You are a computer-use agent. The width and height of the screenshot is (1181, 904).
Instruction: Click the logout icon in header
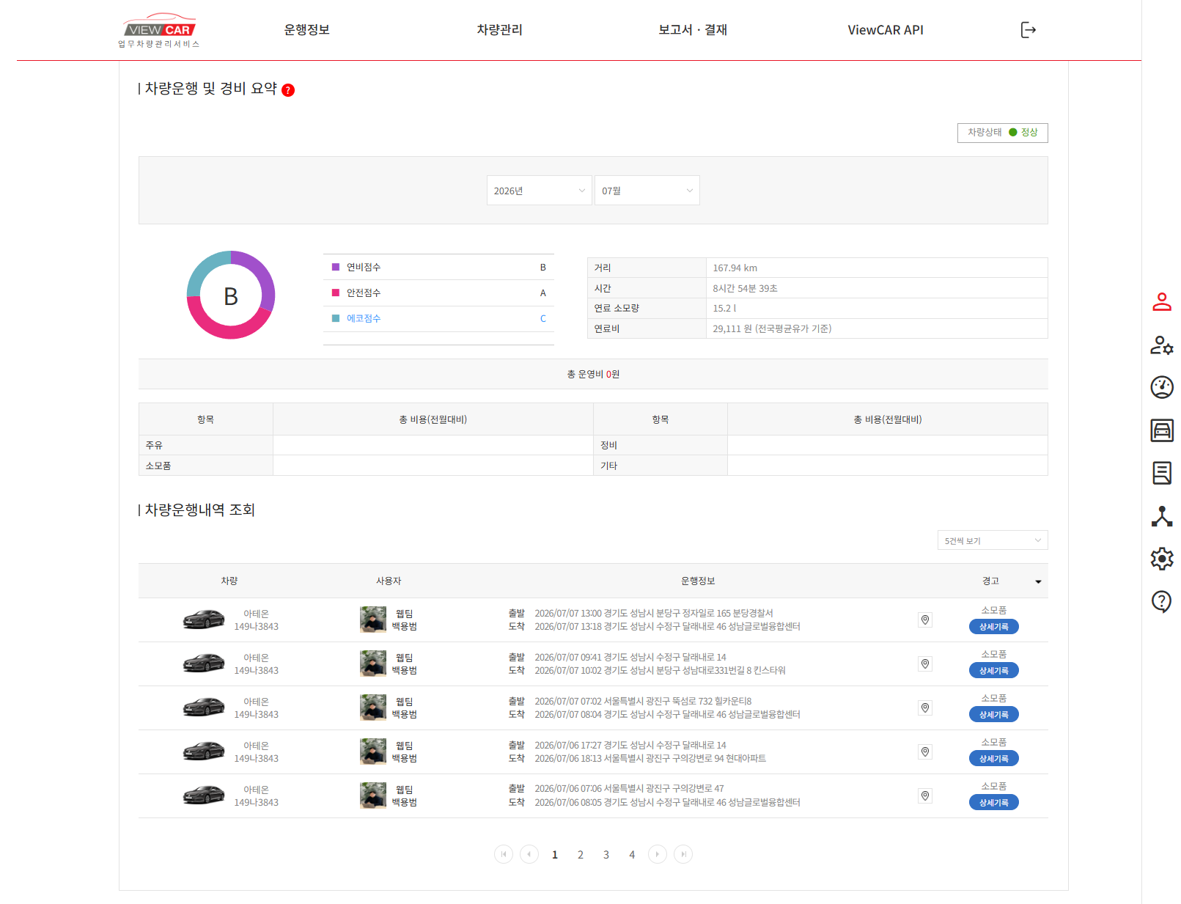point(1028,30)
